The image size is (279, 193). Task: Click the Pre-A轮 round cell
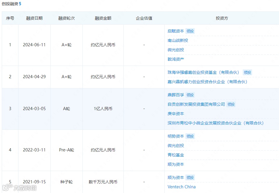[67, 150]
